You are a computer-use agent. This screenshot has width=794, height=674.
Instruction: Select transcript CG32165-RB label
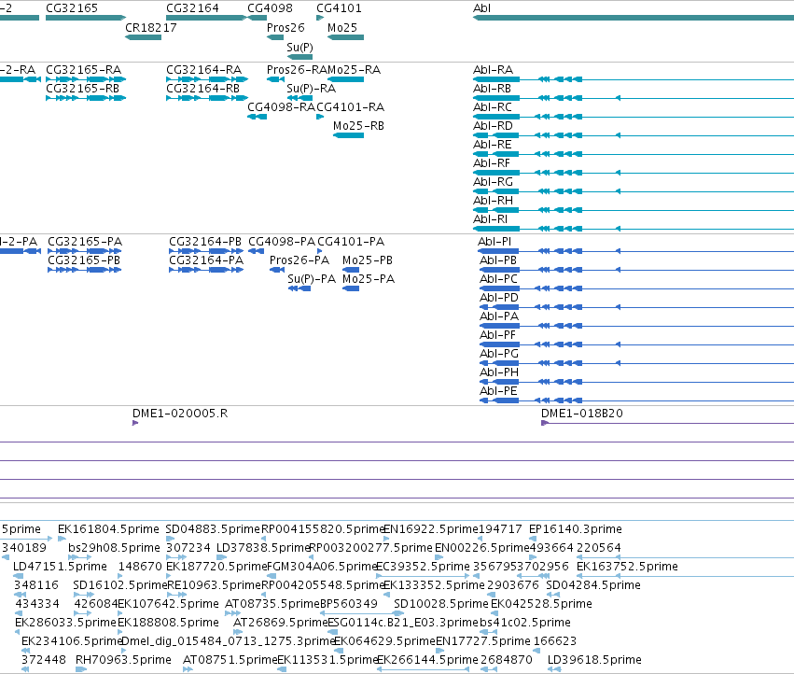pyautogui.click(x=82, y=88)
